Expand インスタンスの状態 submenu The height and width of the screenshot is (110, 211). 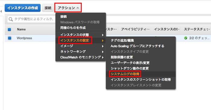[x=80, y=35]
